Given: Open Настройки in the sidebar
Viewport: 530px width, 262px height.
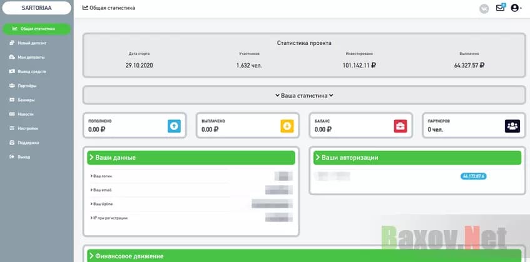Looking at the screenshot, I should tap(28, 128).
